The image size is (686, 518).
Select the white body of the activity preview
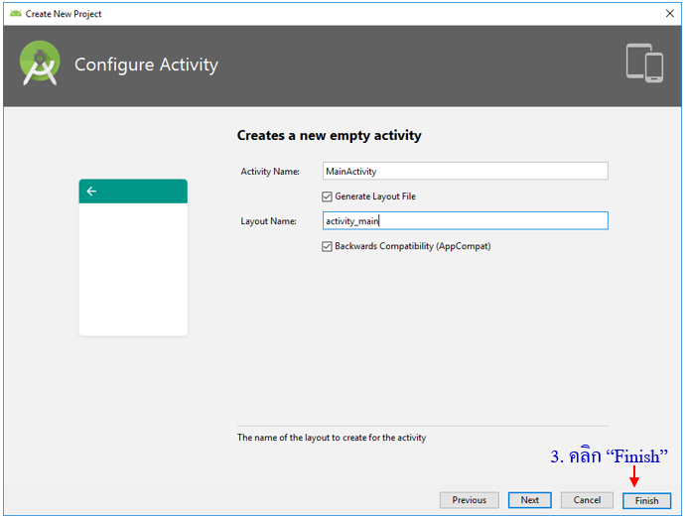[133, 268]
